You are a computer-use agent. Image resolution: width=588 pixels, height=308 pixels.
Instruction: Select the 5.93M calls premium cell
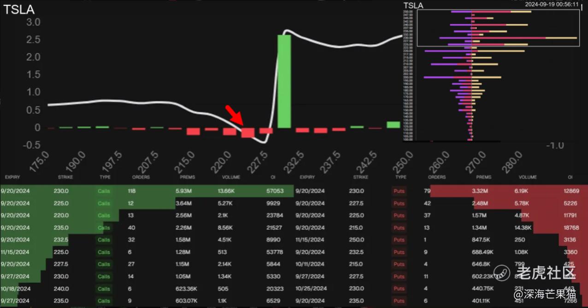point(185,191)
